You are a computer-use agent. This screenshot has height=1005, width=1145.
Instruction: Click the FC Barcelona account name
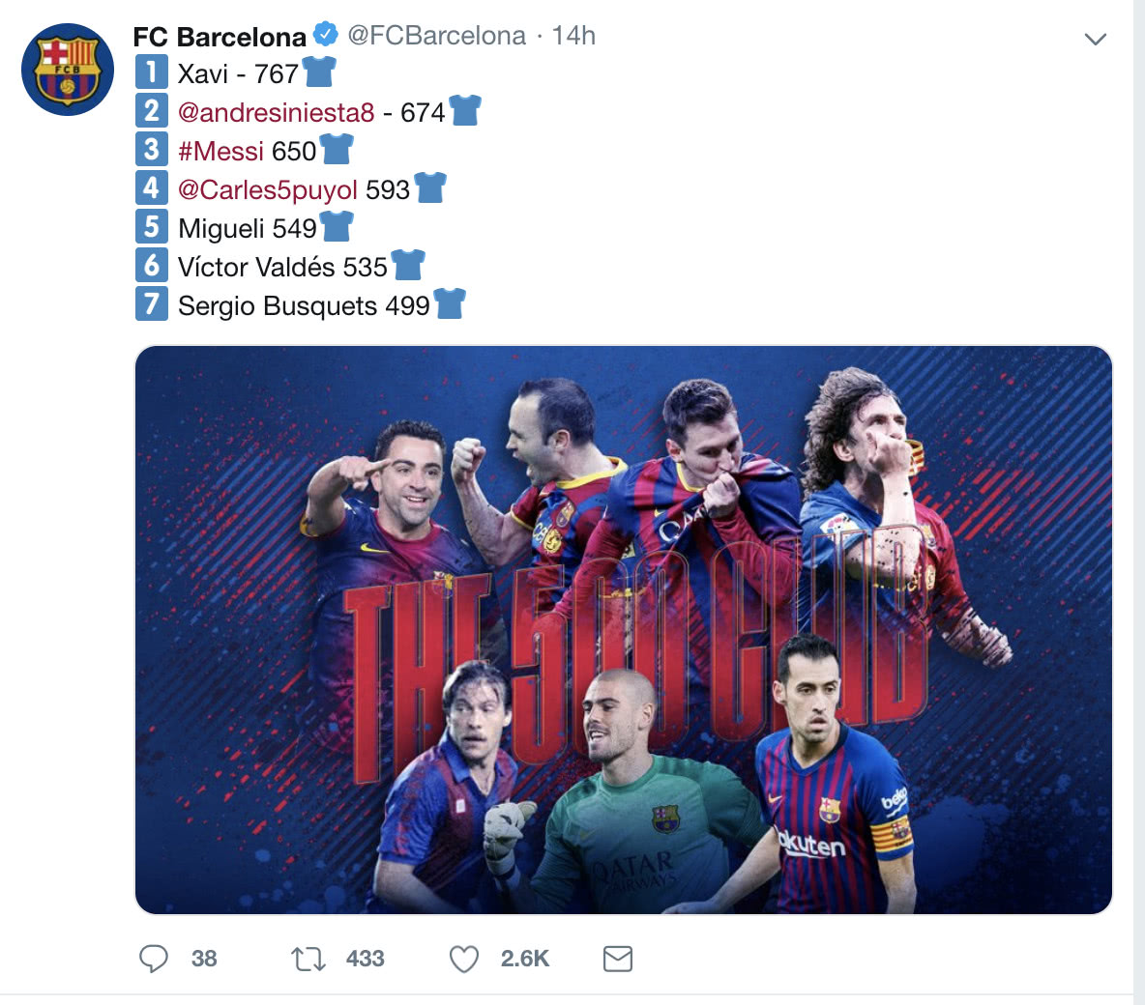click(x=220, y=36)
